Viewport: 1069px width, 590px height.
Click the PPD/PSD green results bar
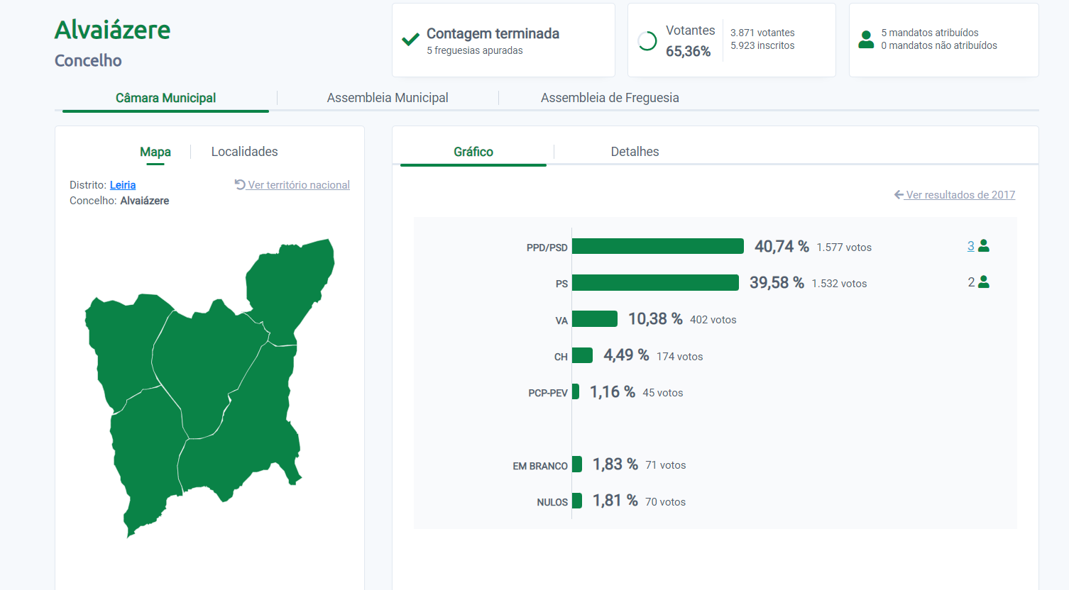tap(657, 246)
